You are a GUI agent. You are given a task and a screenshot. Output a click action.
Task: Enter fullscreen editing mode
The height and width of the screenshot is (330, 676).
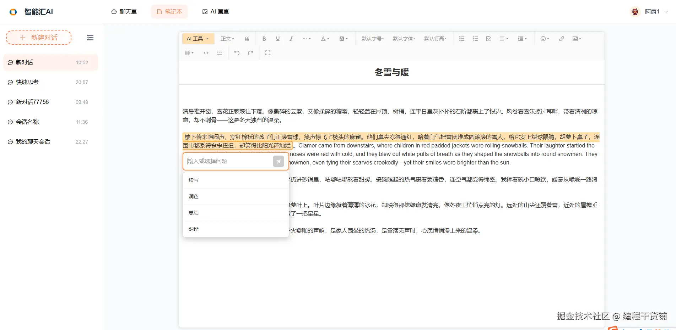coord(268,52)
